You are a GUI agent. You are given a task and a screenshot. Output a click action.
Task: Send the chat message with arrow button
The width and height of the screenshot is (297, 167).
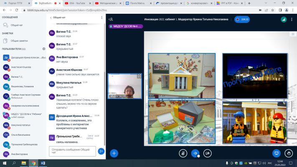(x=101, y=151)
